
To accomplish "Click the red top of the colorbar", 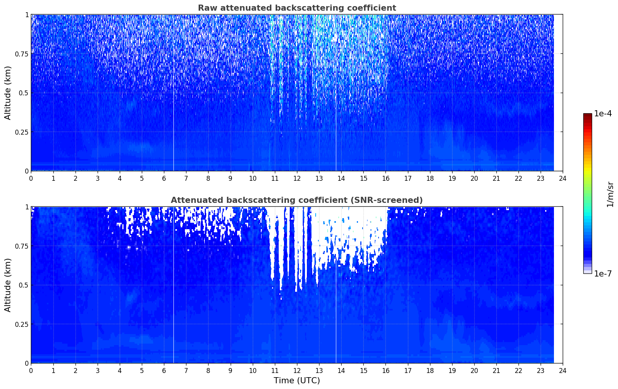I will 588,116.
